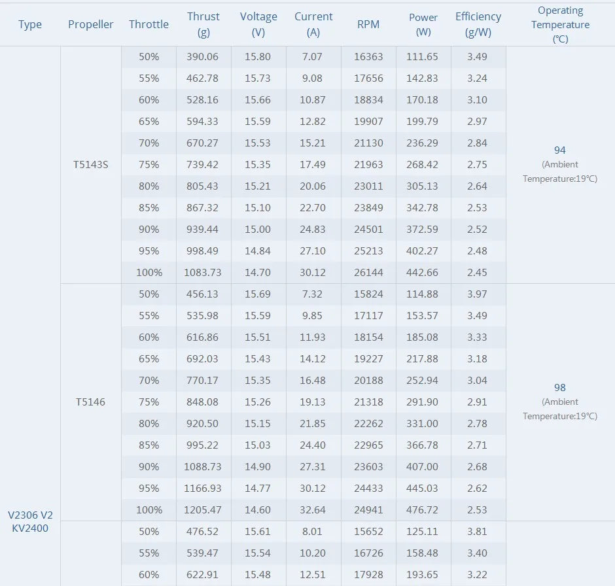Image resolution: width=615 pixels, height=586 pixels.
Task: Click the Operating Temperature column header
Action: coord(560,24)
